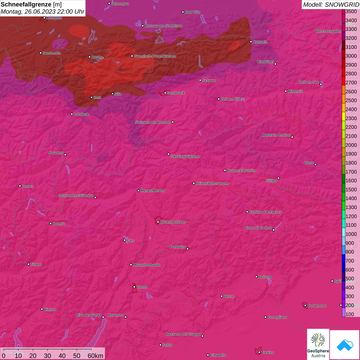Click the Mittersill label

(295, 91)
